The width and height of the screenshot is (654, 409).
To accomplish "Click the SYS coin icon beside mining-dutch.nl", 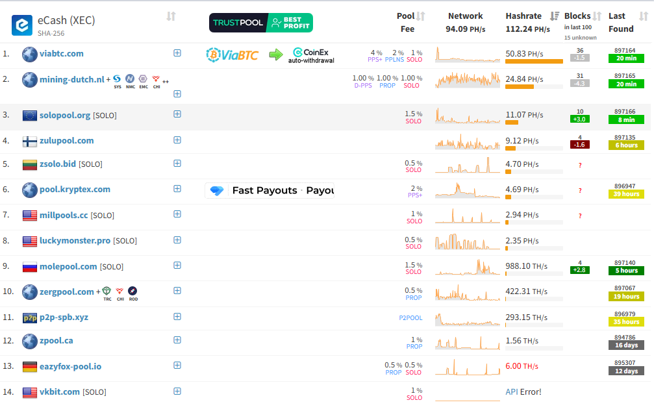I will click(x=118, y=80).
